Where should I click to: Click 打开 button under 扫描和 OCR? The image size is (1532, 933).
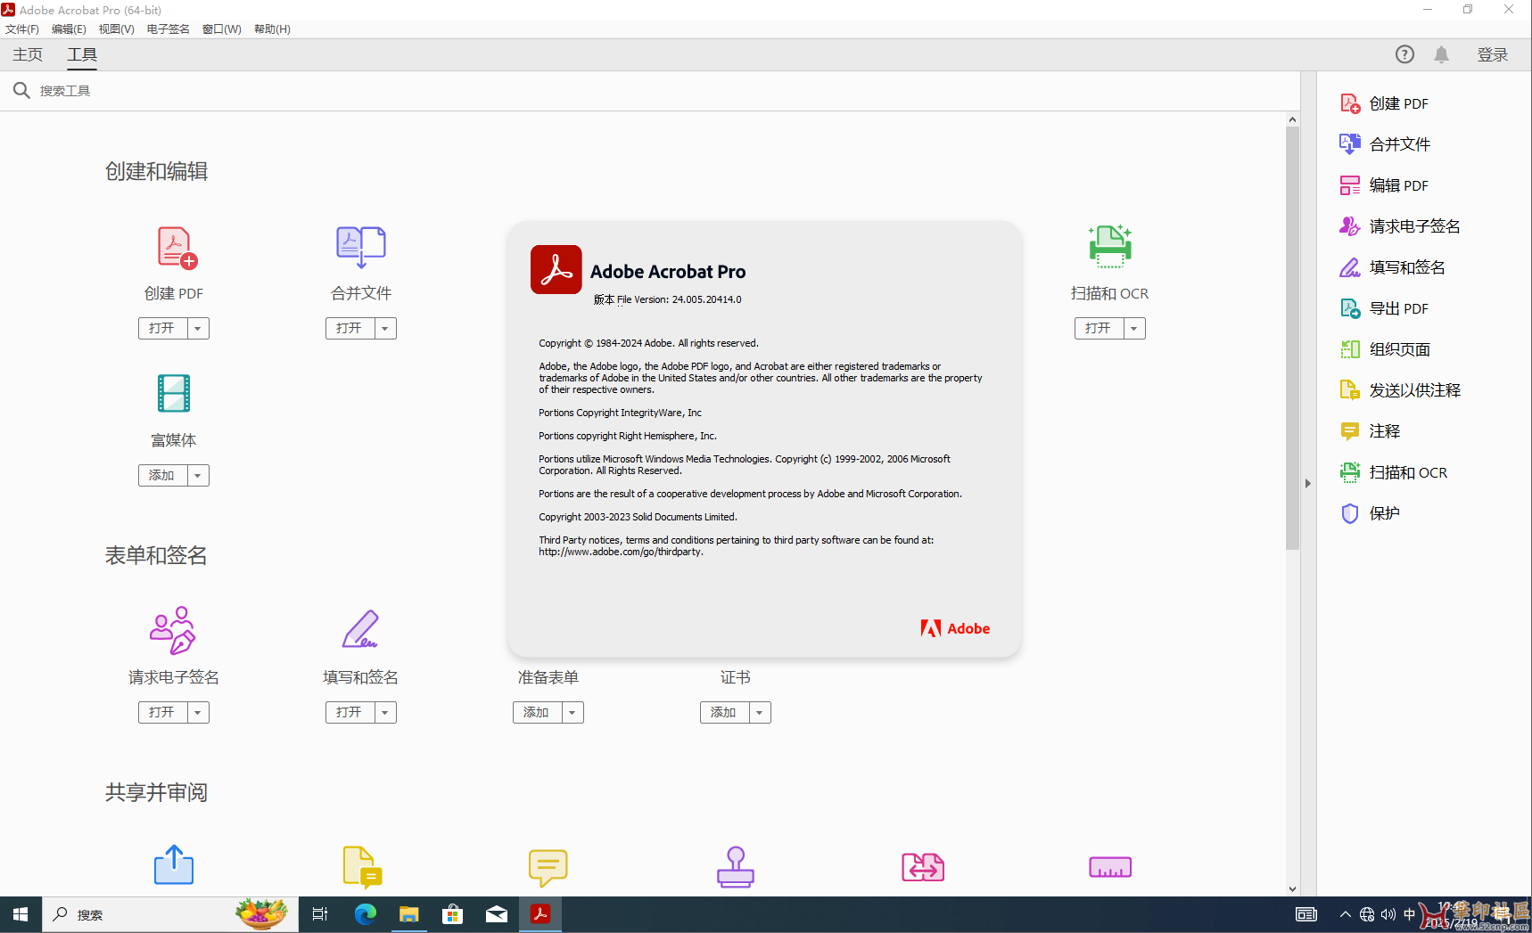(1100, 329)
